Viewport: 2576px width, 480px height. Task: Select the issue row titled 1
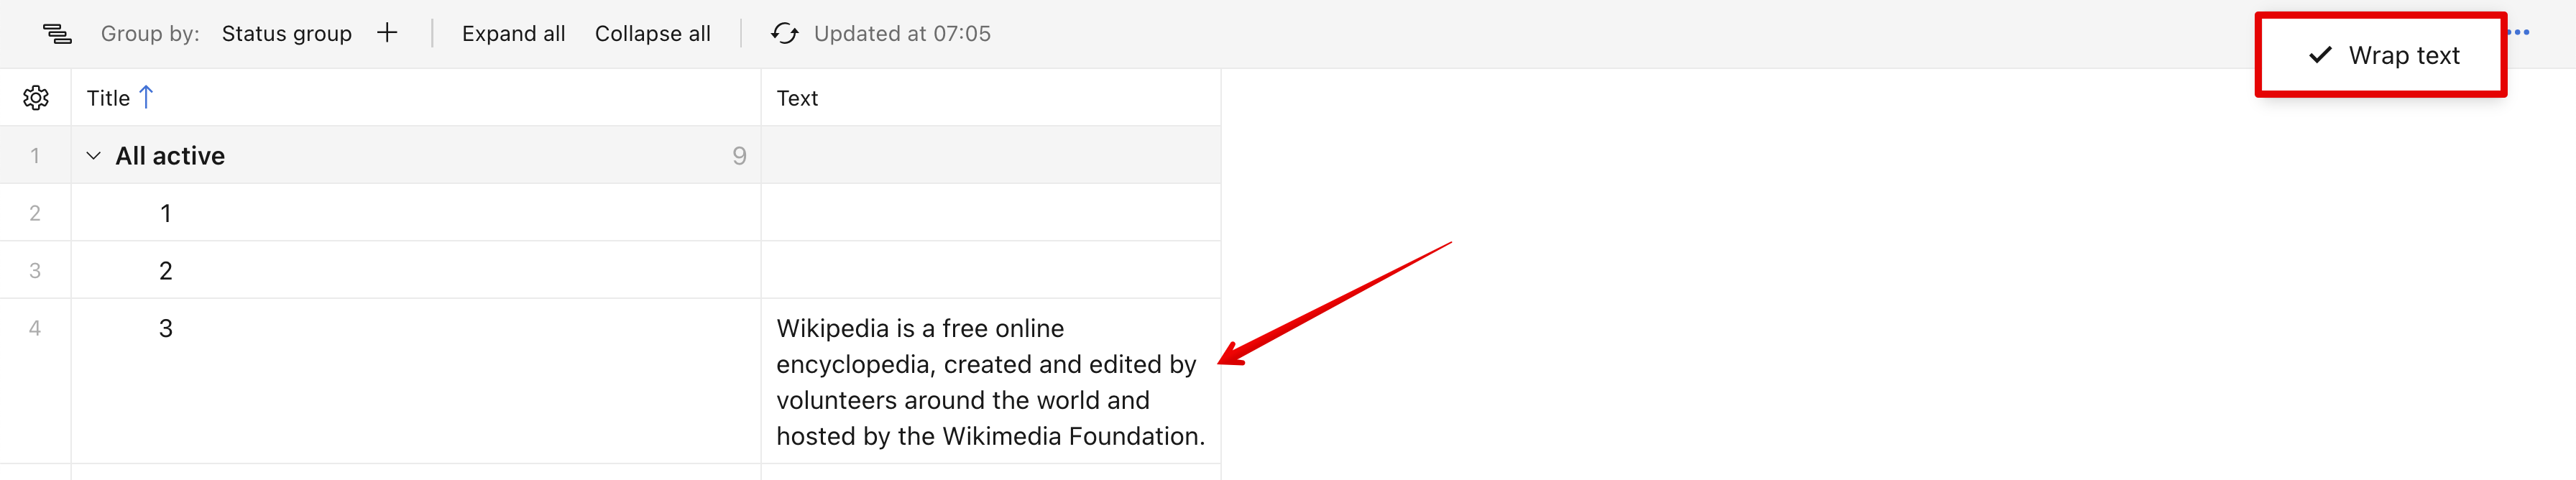pos(166,213)
